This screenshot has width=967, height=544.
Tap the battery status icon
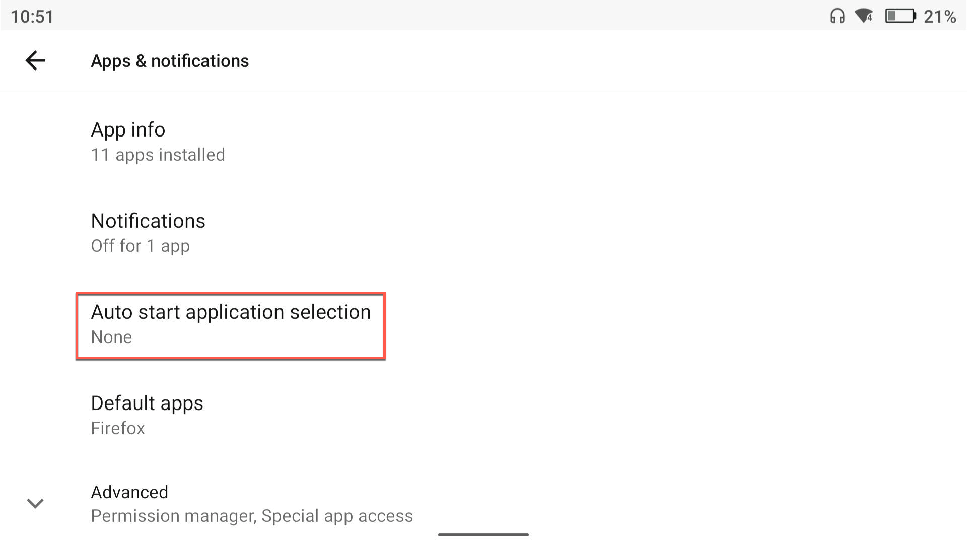[901, 16]
